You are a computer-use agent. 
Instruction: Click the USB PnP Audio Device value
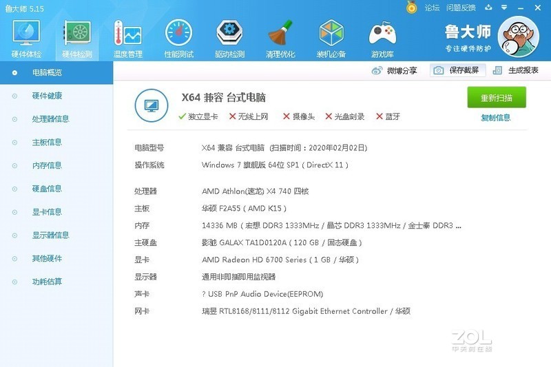(262, 294)
